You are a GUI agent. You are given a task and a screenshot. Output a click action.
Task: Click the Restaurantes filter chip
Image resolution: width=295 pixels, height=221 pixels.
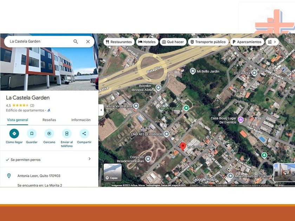coord(119,42)
